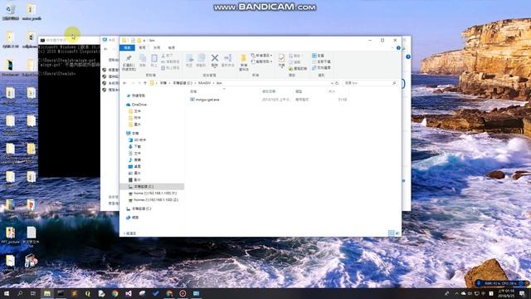Image resolution: width=531 pixels, height=299 pixels.
Task: Go up one level with up arrow
Action: click(x=145, y=83)
